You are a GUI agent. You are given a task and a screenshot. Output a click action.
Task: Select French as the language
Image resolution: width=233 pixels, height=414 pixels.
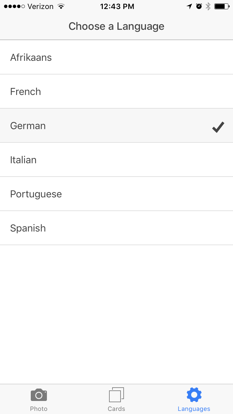click(116, 92)
